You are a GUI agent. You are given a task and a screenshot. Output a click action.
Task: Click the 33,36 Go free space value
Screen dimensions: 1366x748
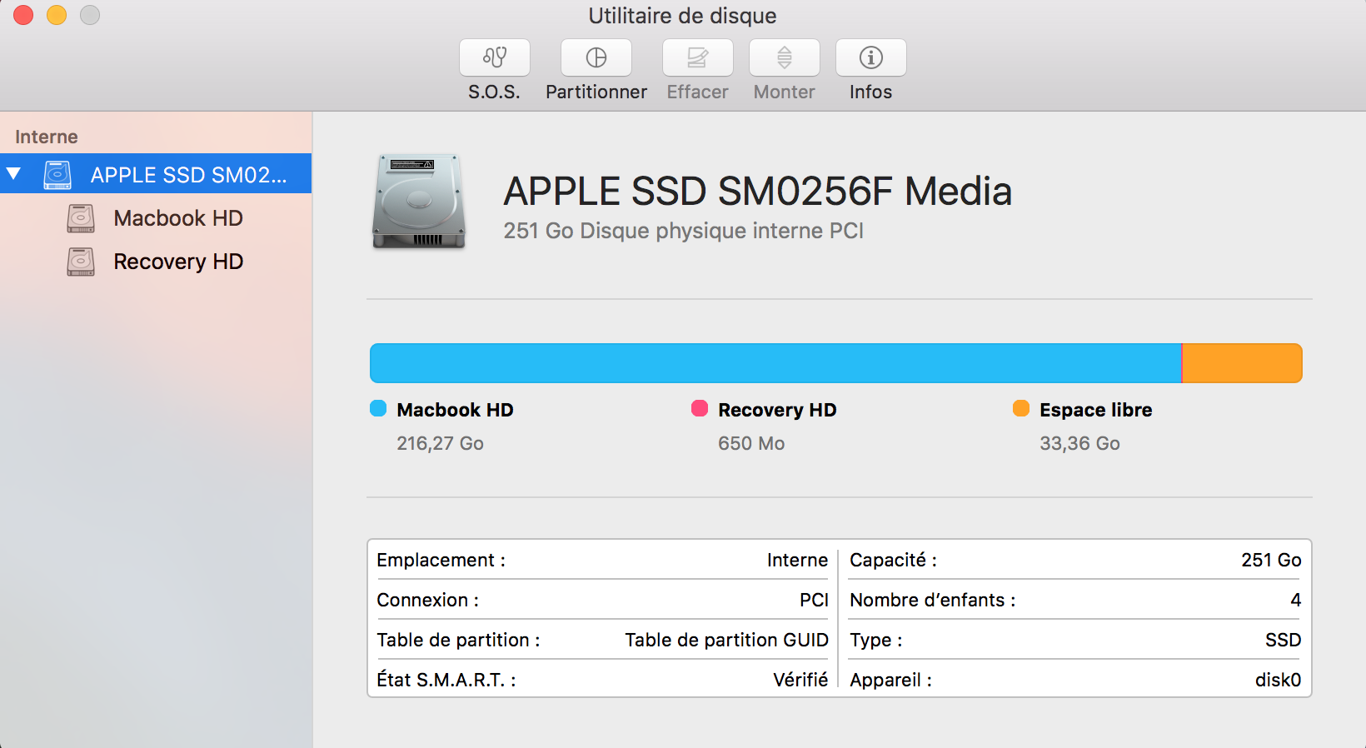1080,443
